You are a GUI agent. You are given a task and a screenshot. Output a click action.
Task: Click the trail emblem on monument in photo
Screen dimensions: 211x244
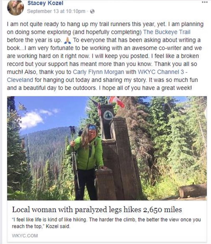pyautogui.click(x=108, y=115)
